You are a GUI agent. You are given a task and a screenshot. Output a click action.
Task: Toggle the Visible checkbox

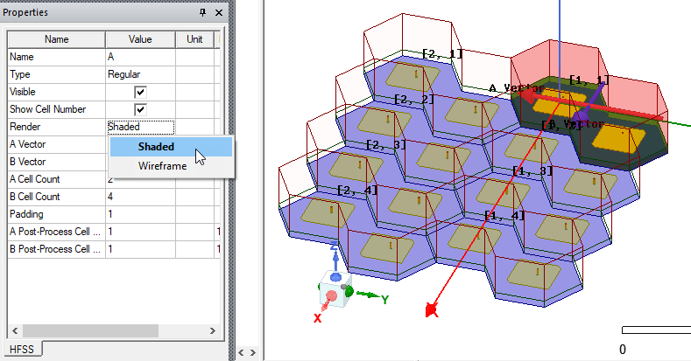point(140,92)
